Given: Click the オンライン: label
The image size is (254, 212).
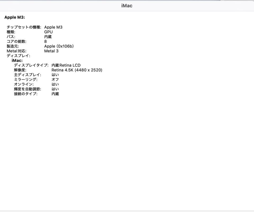Looking at the screenshot, I should [24, 84].
